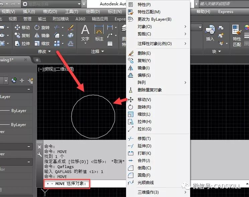Image resolution: width=249 pixels, height=197 pixels.
Task: Open the Insert (插入(I)) menu
Action: (29, 12)
